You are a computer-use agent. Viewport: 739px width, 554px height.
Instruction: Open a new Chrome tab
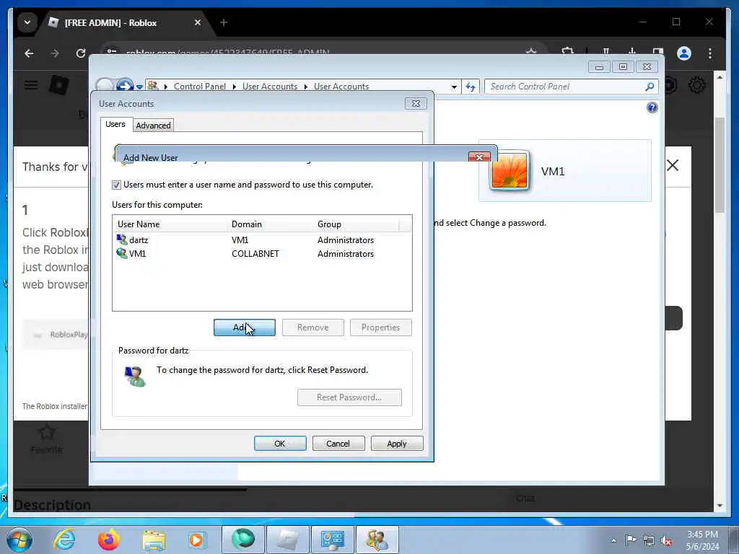click(x=224, y=22)
